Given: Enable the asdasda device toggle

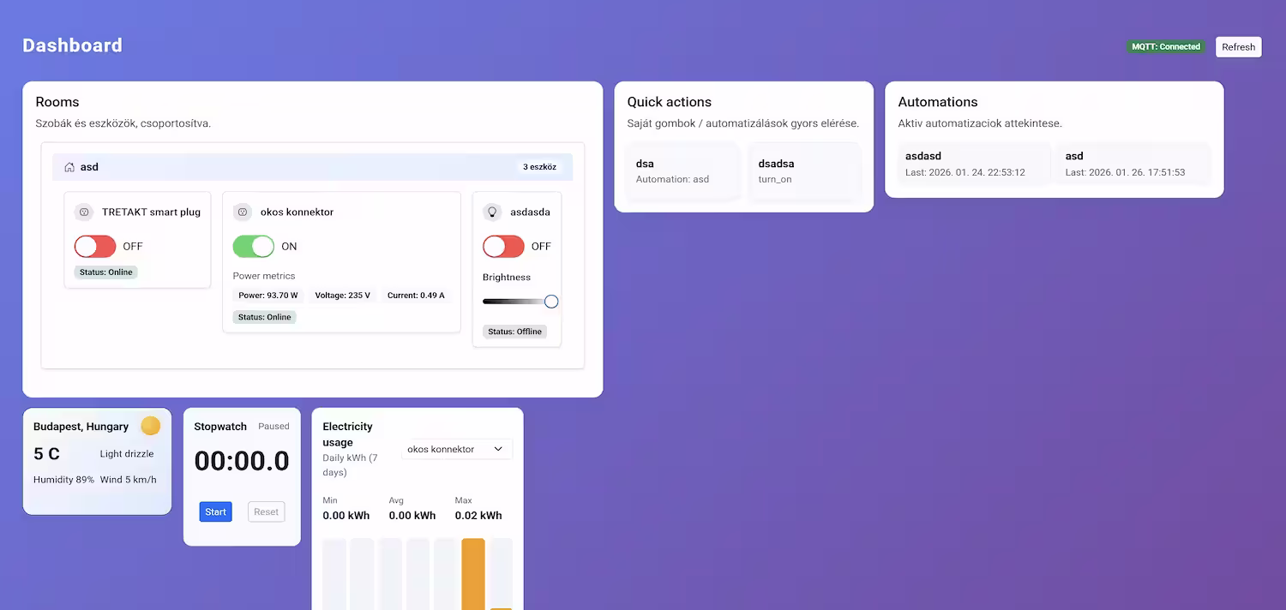Looking at the screenshot, I should click(x=503, y=246).
